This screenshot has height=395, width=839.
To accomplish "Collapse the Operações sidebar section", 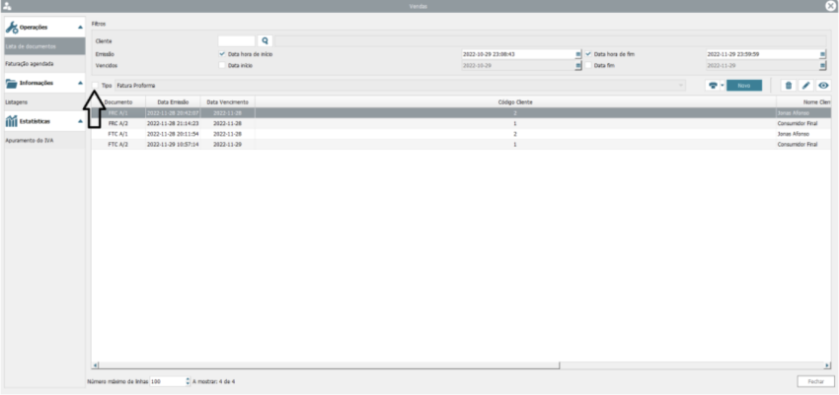I will click(80, 27).
